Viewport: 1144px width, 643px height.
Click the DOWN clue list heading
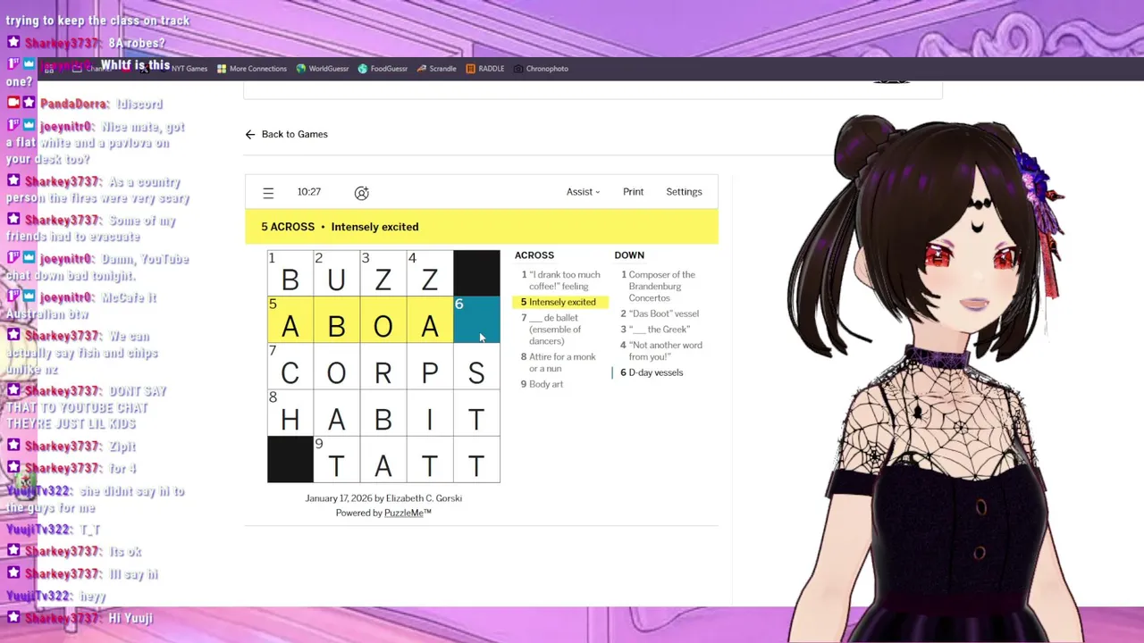click(x=629, y=255)
